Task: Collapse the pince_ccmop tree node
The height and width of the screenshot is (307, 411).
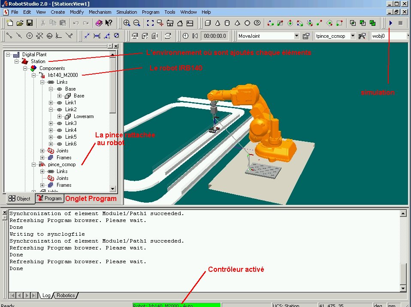Action: pyautogui.click(x=33, y=164)
